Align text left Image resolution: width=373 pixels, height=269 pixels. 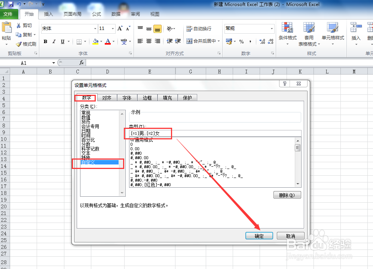tap(140, 41)
